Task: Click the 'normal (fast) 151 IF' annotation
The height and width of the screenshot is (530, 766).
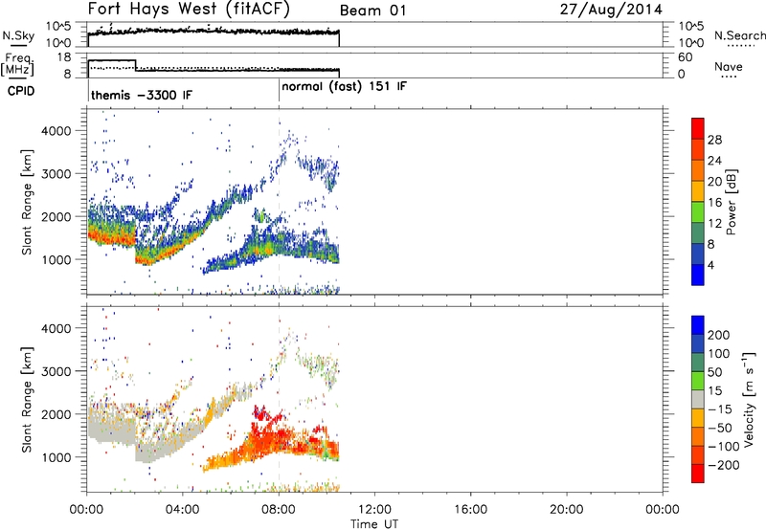Action: coord(344,87)
